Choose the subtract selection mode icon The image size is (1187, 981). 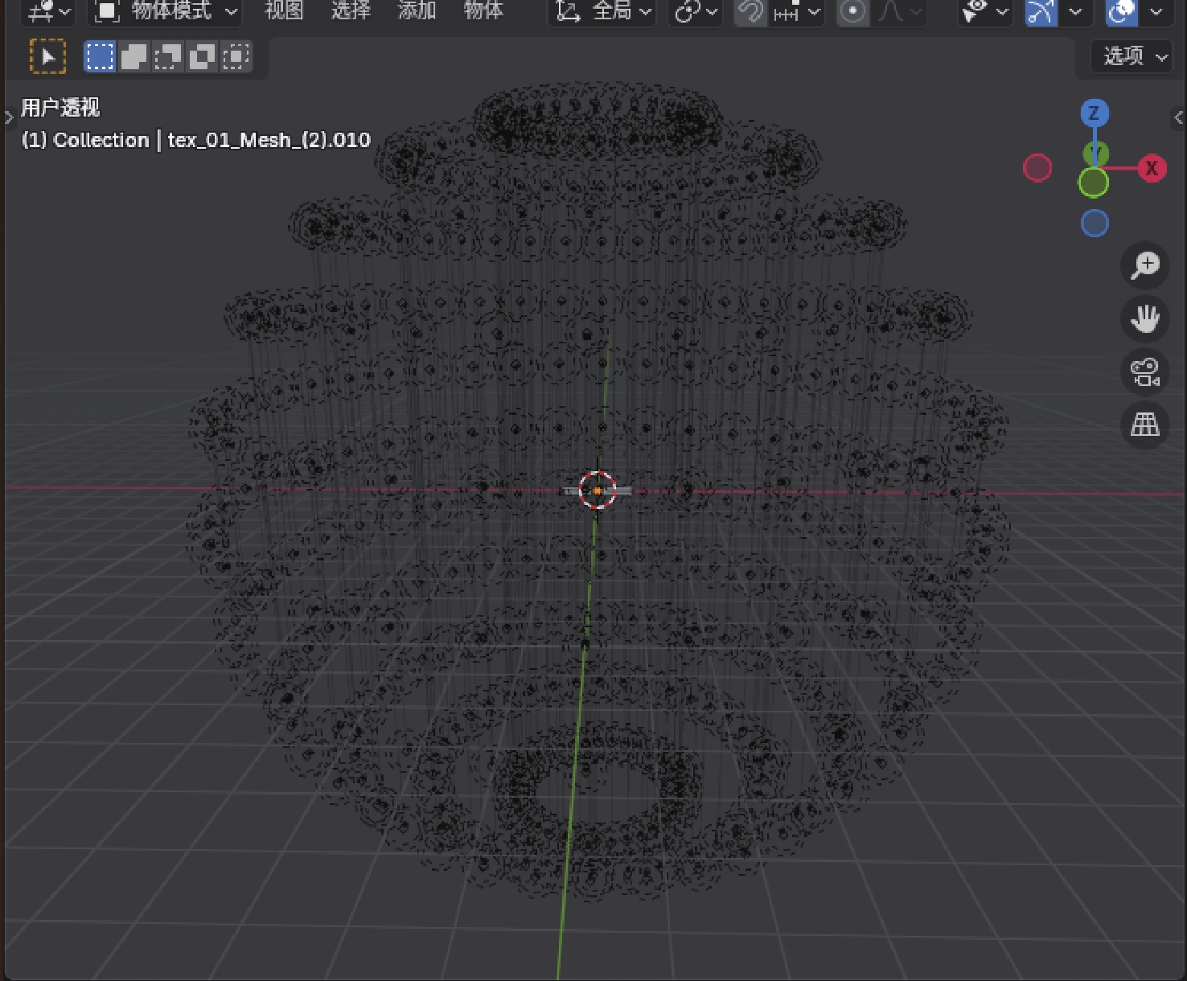(x=167, y=56)
